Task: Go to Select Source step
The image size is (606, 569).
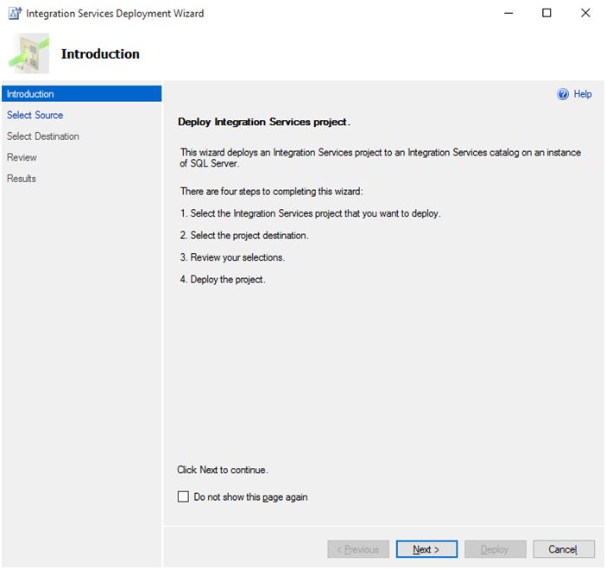Action: (35, 115)
